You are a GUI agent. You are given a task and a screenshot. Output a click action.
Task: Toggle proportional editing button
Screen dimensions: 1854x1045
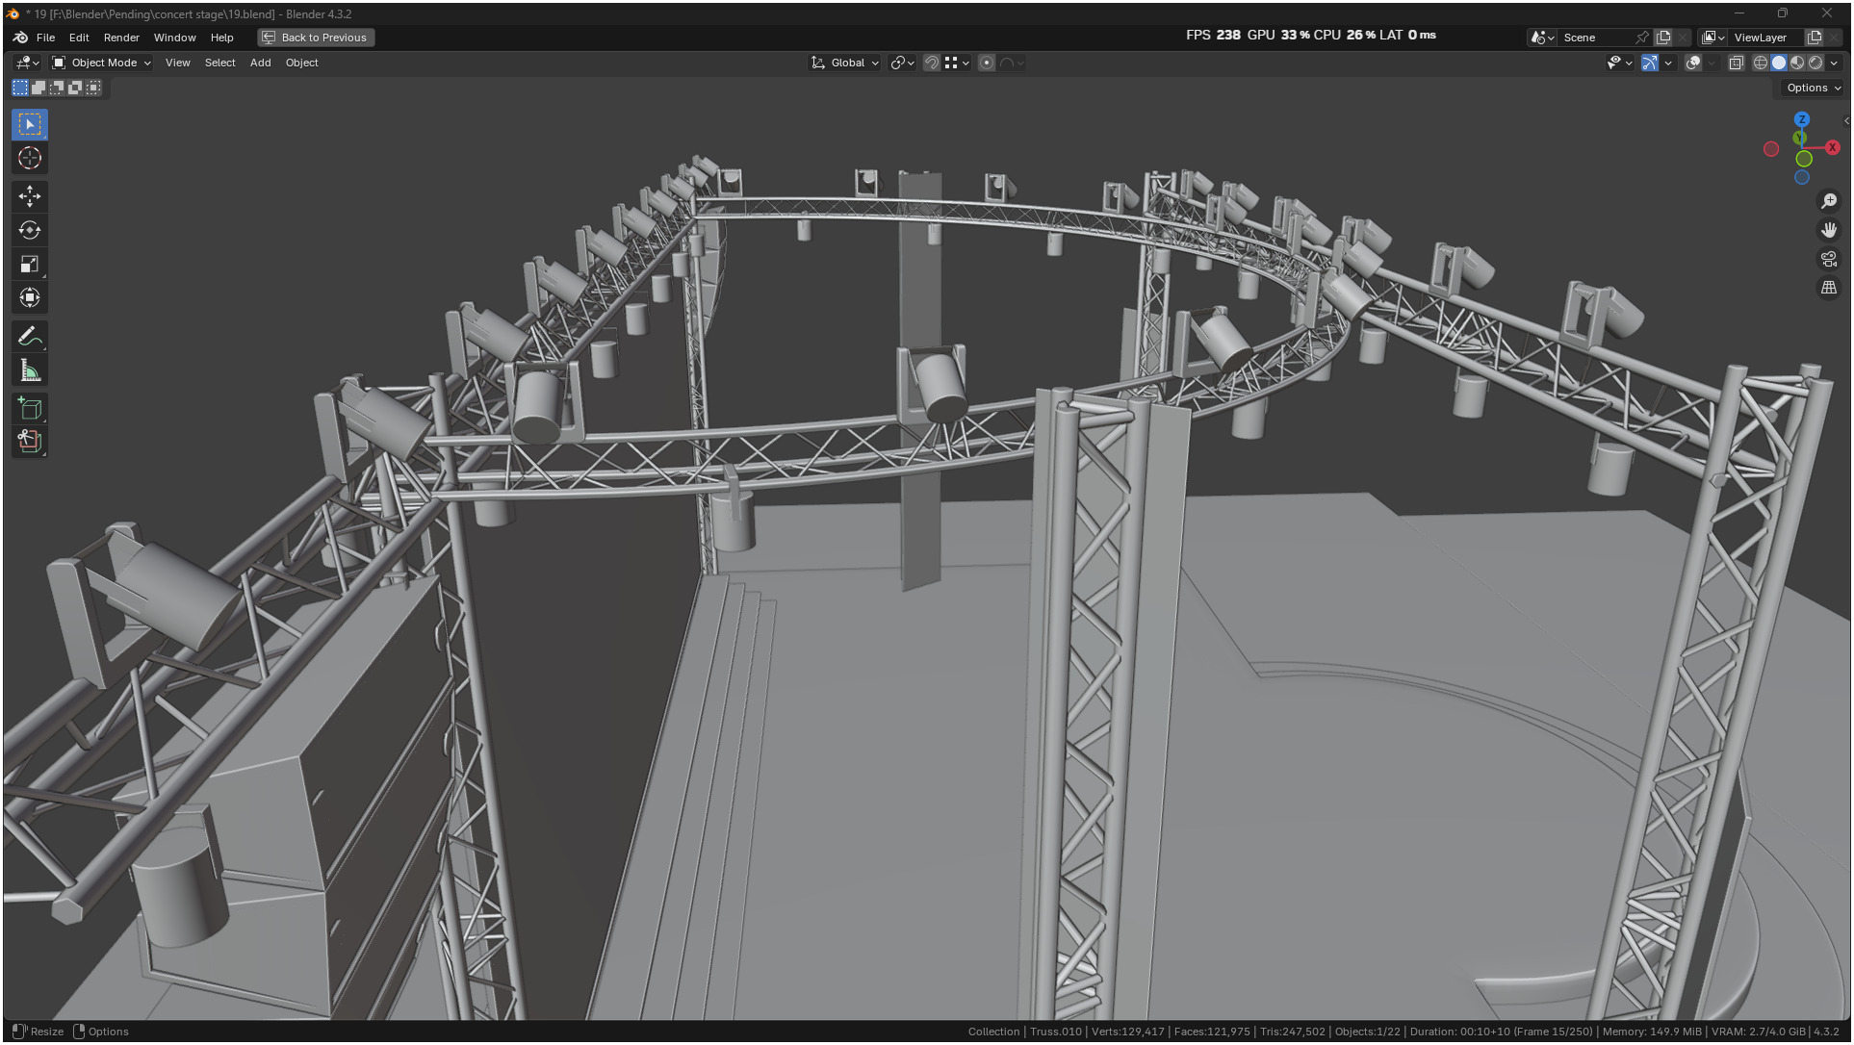point(987,63)
